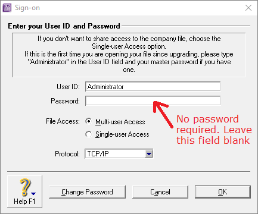Select the Multi-user Access radio button
Viewport: 258px width, 214px height.
pyautogui.click(x=89, y=121)
